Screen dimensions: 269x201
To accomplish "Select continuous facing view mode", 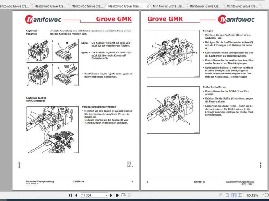I will (240, 195).
